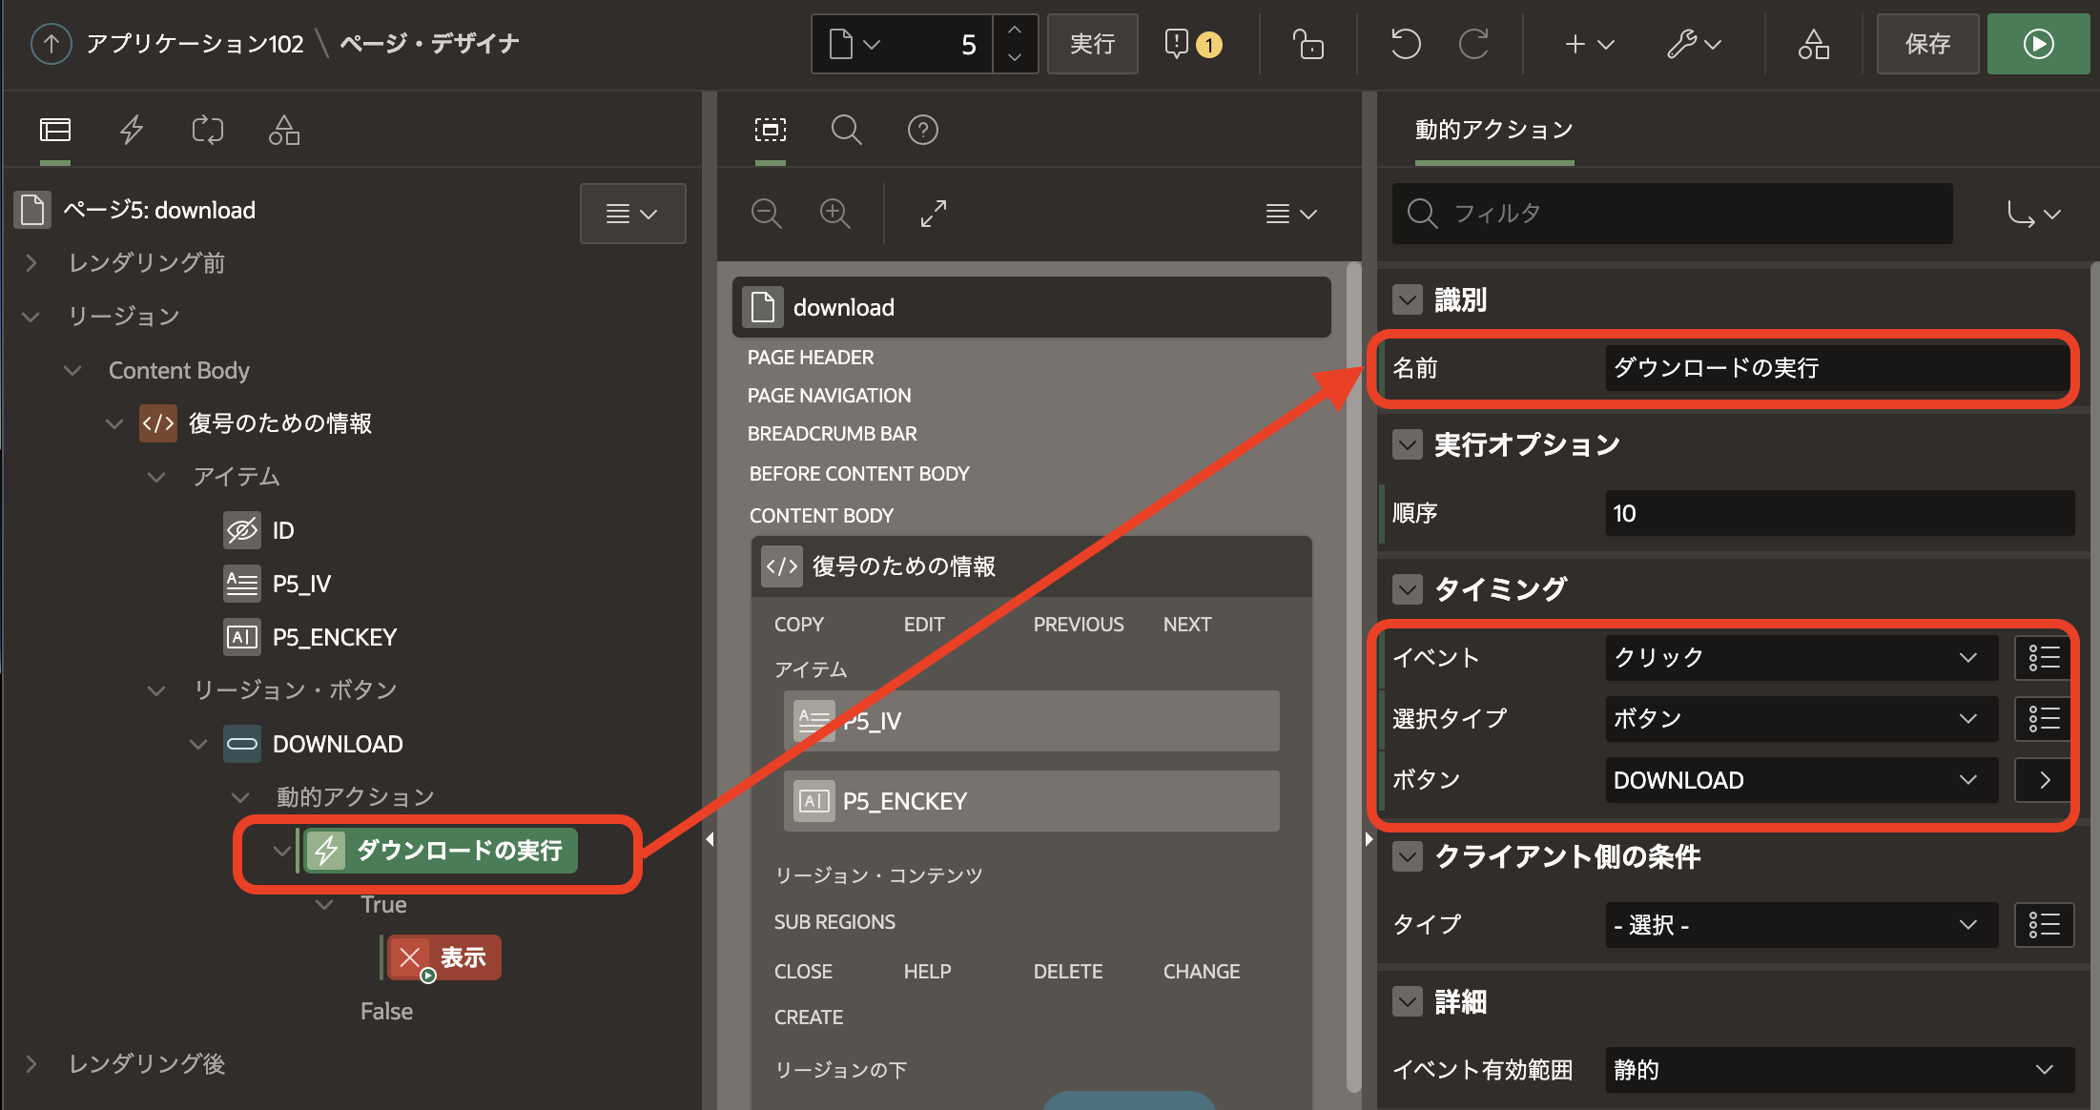Select the Rendering tab icon in left pane
This screenshot has width=2100, height=1110.
pyautogui.click(x=55, y=130)
